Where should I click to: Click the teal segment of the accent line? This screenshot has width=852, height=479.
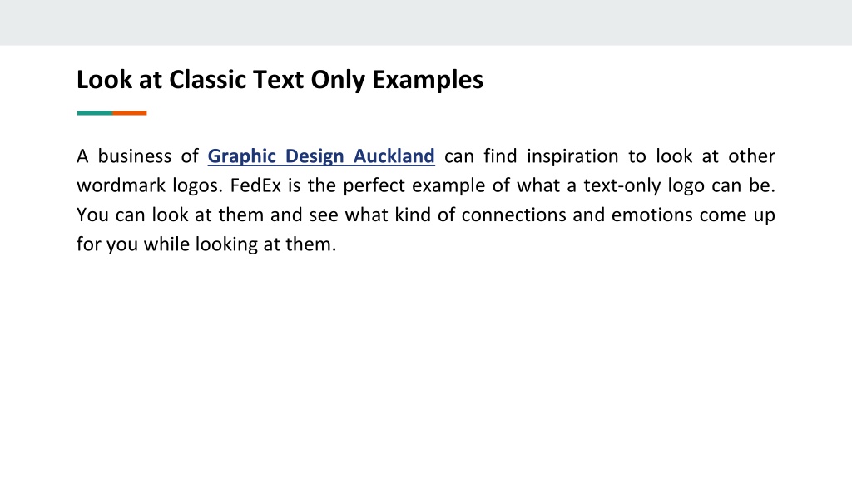[x=95, y=113]
